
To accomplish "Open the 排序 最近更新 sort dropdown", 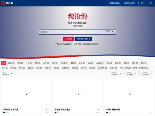I will point(8,74).
